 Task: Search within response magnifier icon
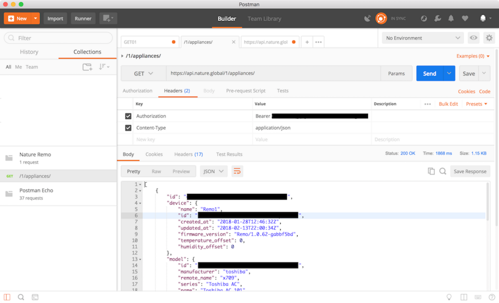442,171
